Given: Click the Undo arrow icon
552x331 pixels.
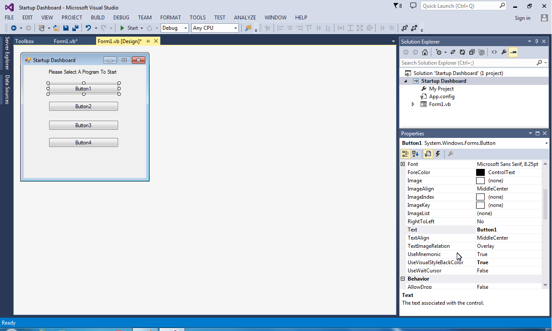Looking at the screenshot, I should click(88, 28).
